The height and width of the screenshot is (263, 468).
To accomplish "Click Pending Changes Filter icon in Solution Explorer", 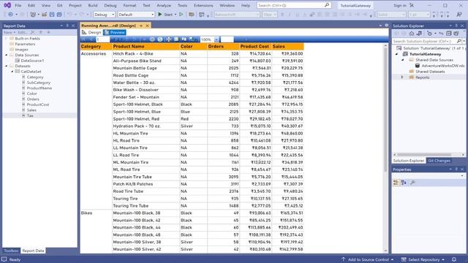I will click(x=429, y=34).
